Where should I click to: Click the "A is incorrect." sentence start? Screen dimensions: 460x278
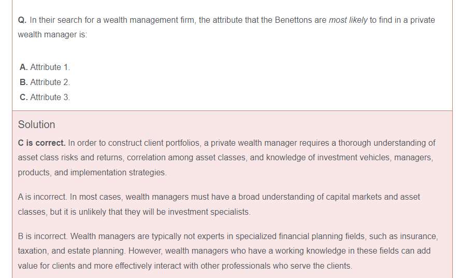click(x=42, y=197)
